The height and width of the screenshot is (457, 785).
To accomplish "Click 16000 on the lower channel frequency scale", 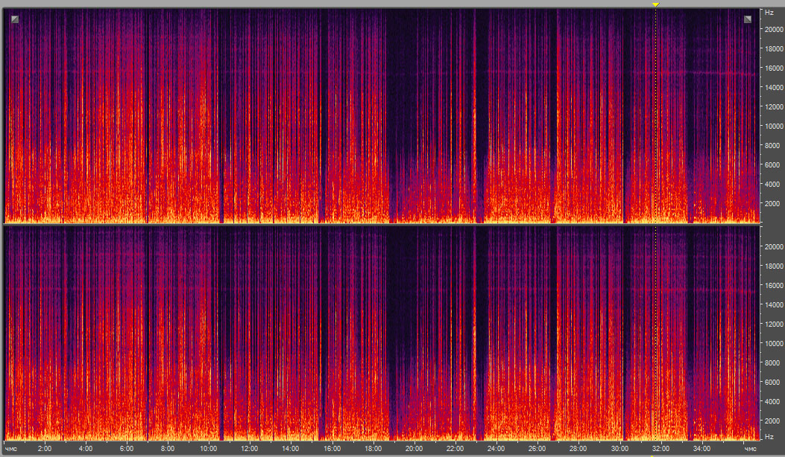I will coord(771,285).
